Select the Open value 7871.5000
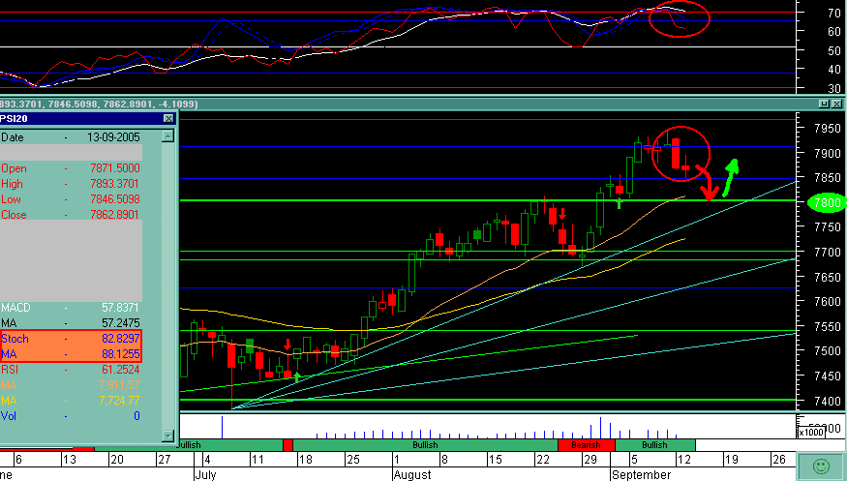This screenshot has height=481, width=847. pyautogui.click(x=115, y=167)
